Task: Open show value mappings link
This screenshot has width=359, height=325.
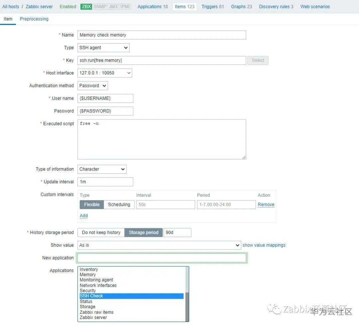Action: 264,245
